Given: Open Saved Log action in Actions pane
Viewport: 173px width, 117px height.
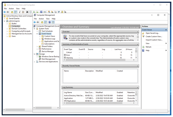Looking at the screenshot, I should coord(152,33).
